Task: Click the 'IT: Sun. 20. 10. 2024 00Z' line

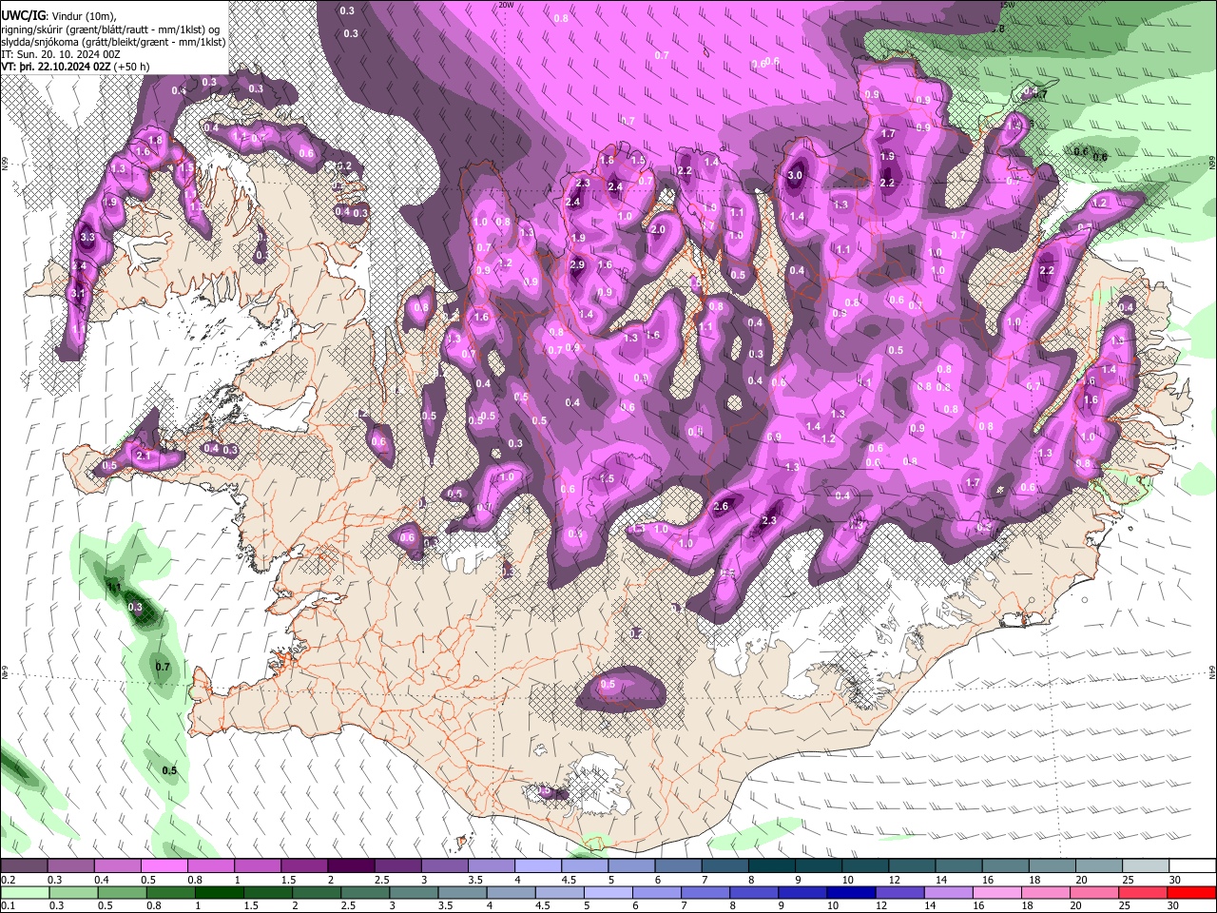Action: coord(60,55)
